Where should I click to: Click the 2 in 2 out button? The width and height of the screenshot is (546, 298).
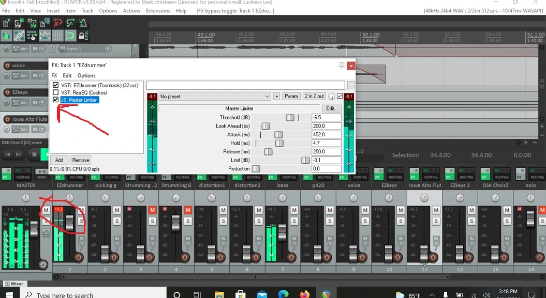coord(315,96)
